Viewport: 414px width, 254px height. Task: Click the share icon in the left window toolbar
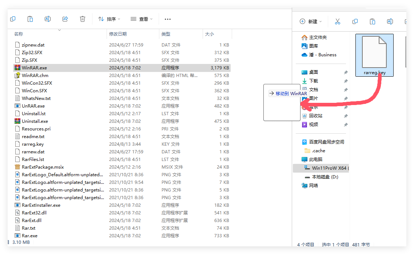click(65, 19)
